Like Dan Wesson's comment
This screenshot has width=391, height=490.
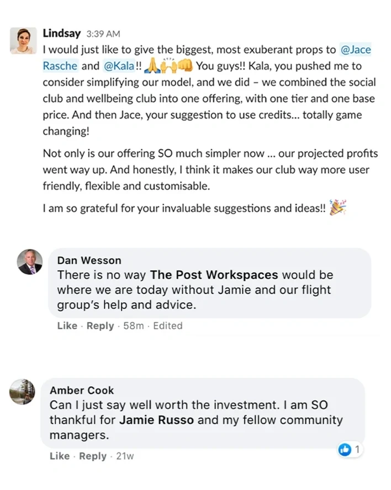pos(67,326)
